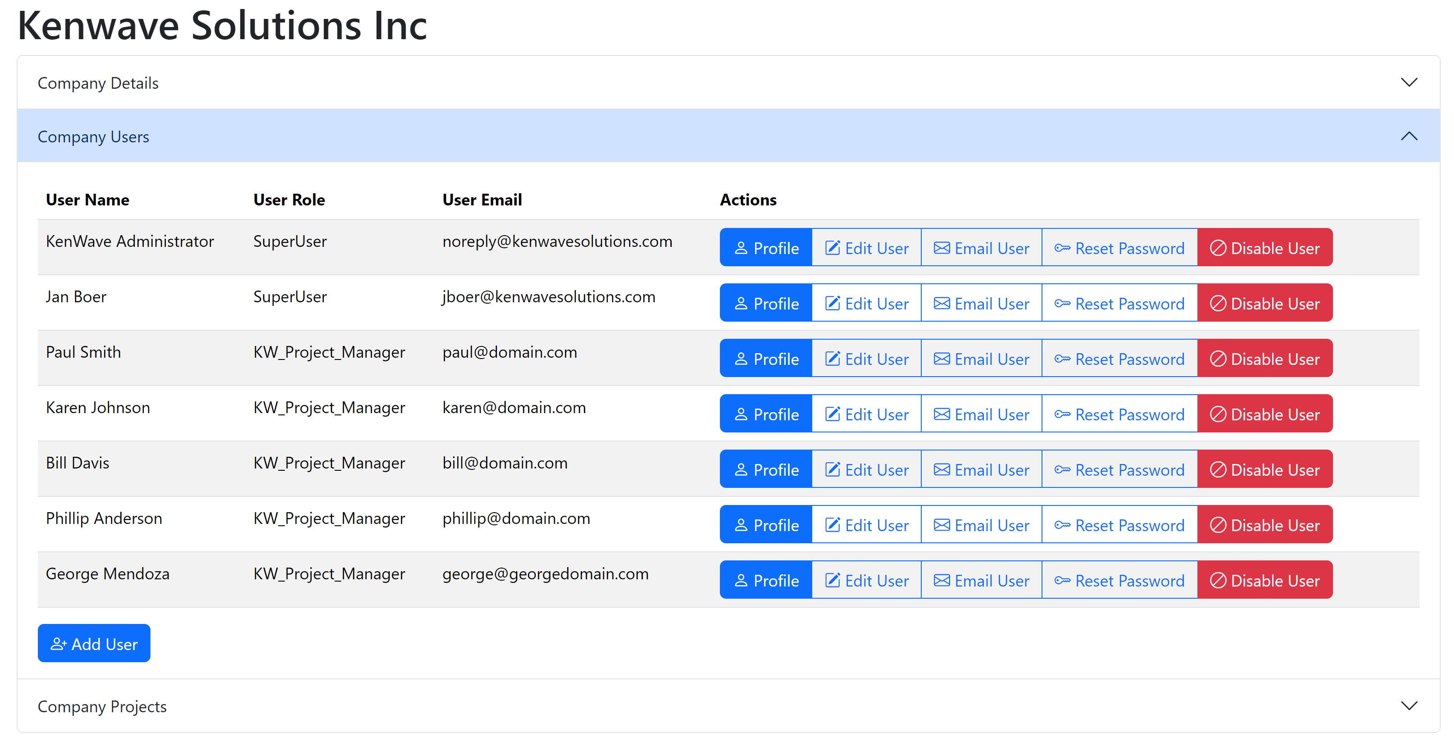This screenshot has width=1456, height=746.
Task: Select the Edit User pencil icon for Jan Boer
Action: (833, 303)
